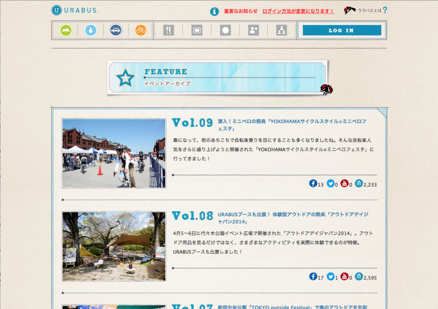Click the URABUS logo
This screenshot has width=438, height=309.
click(x=74, y=10)
